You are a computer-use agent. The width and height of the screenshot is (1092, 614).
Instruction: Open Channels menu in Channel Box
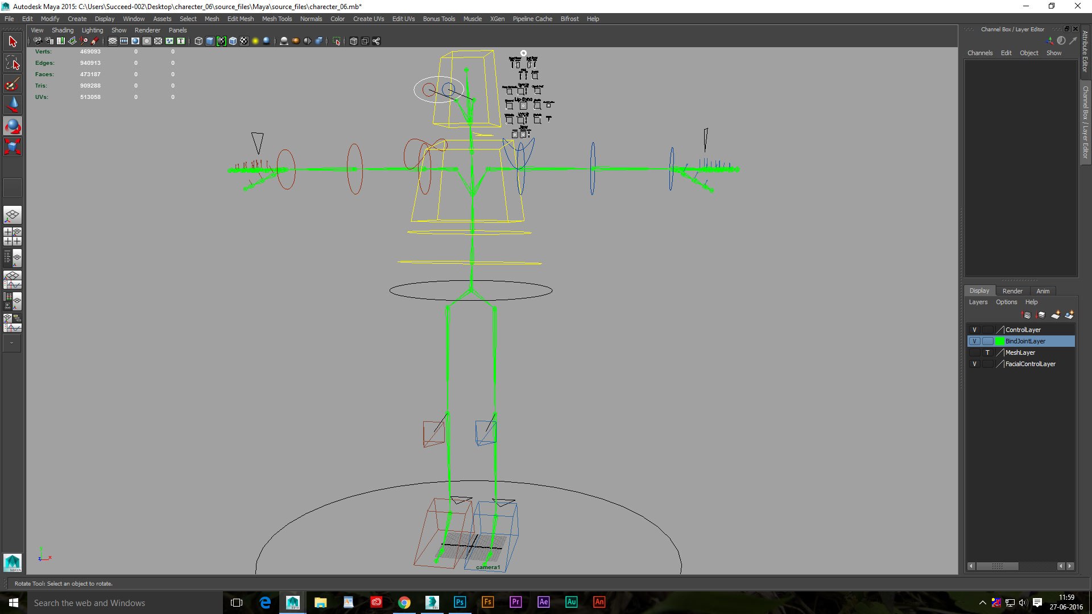tap(980, 53)
